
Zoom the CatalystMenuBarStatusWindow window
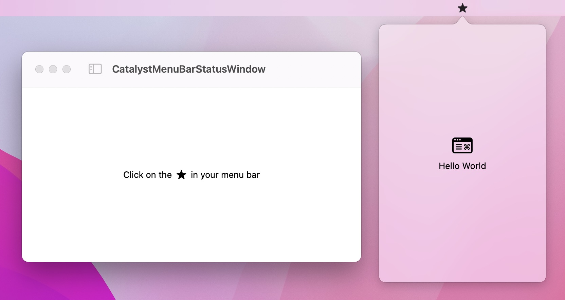(67, 69)
